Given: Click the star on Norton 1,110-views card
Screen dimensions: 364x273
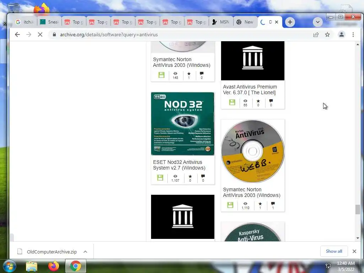Looking at the screenshot, I should click(x=260, y=204).
